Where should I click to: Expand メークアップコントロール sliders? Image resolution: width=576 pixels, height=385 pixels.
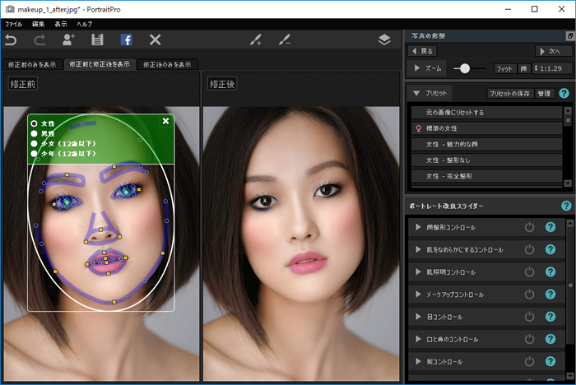coord(418,295)
